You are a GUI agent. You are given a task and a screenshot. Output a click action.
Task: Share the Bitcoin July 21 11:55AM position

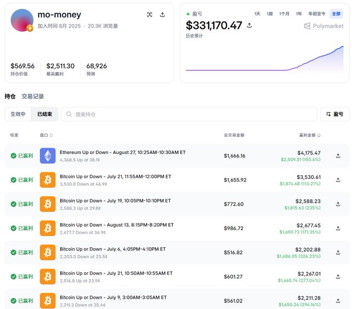click(x=338, y=180)
